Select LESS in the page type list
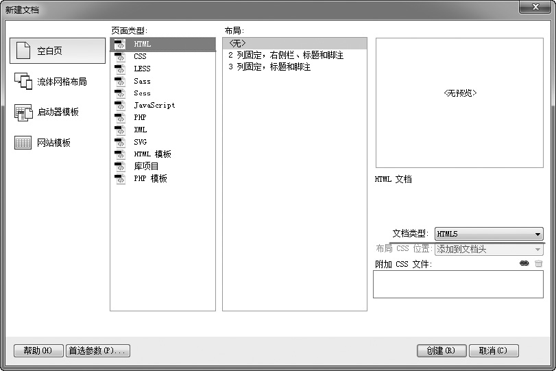556x371 pixels. (x=162, y=69)
